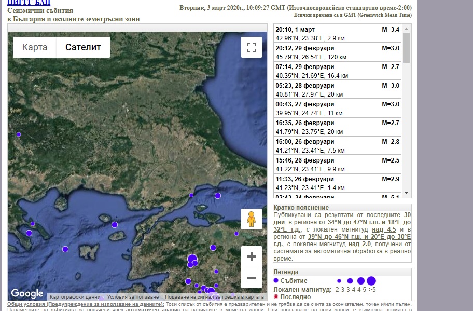473x311 pixels.
Task: Click the Street View pegman icon
Action: pos(252,219)
